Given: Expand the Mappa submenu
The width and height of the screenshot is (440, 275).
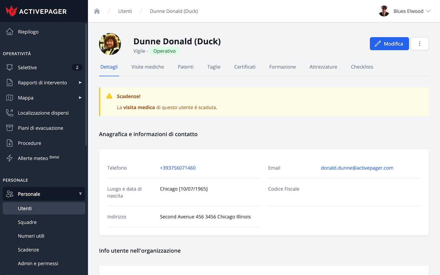Looking at the screenshot, I should coord(26,98).
